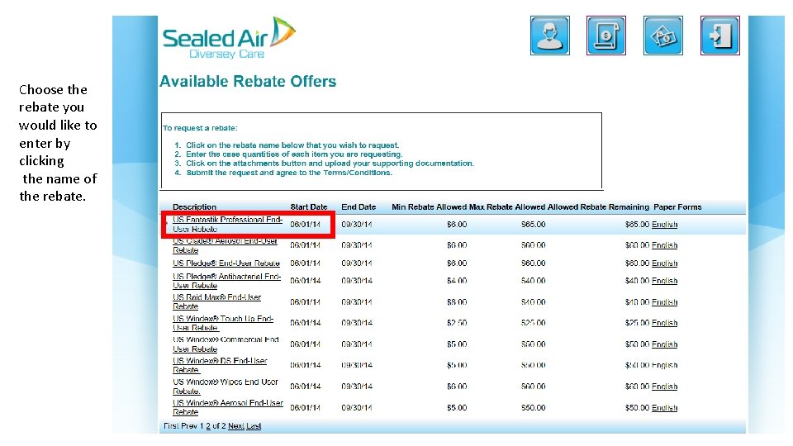Open US Pledge Antibacterial End-User Rebate
793x446 pixels.
pyautogui.click(x=226, y=281)
